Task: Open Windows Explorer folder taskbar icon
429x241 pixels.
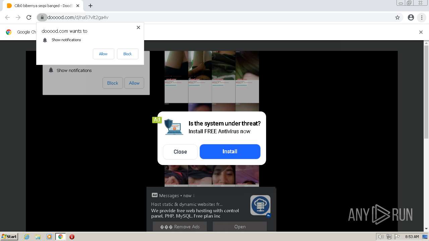Action: (38, 237)
